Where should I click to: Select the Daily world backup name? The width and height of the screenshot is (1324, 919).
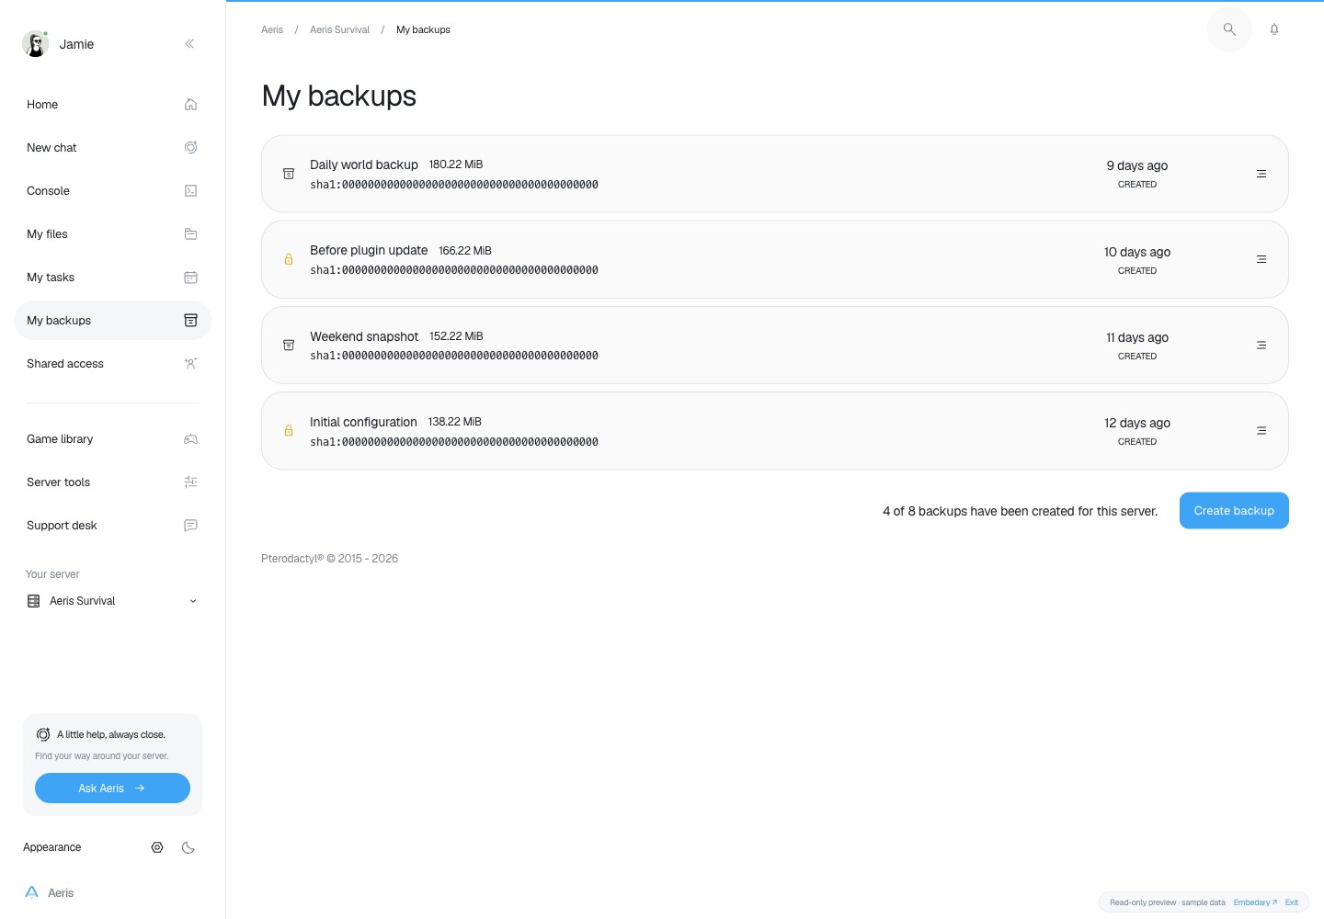(x=364, y=165)
